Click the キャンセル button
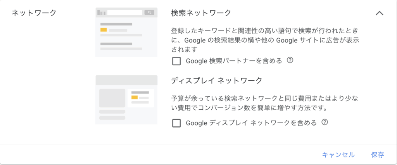The image size is (397, 165). coord(338,155)
